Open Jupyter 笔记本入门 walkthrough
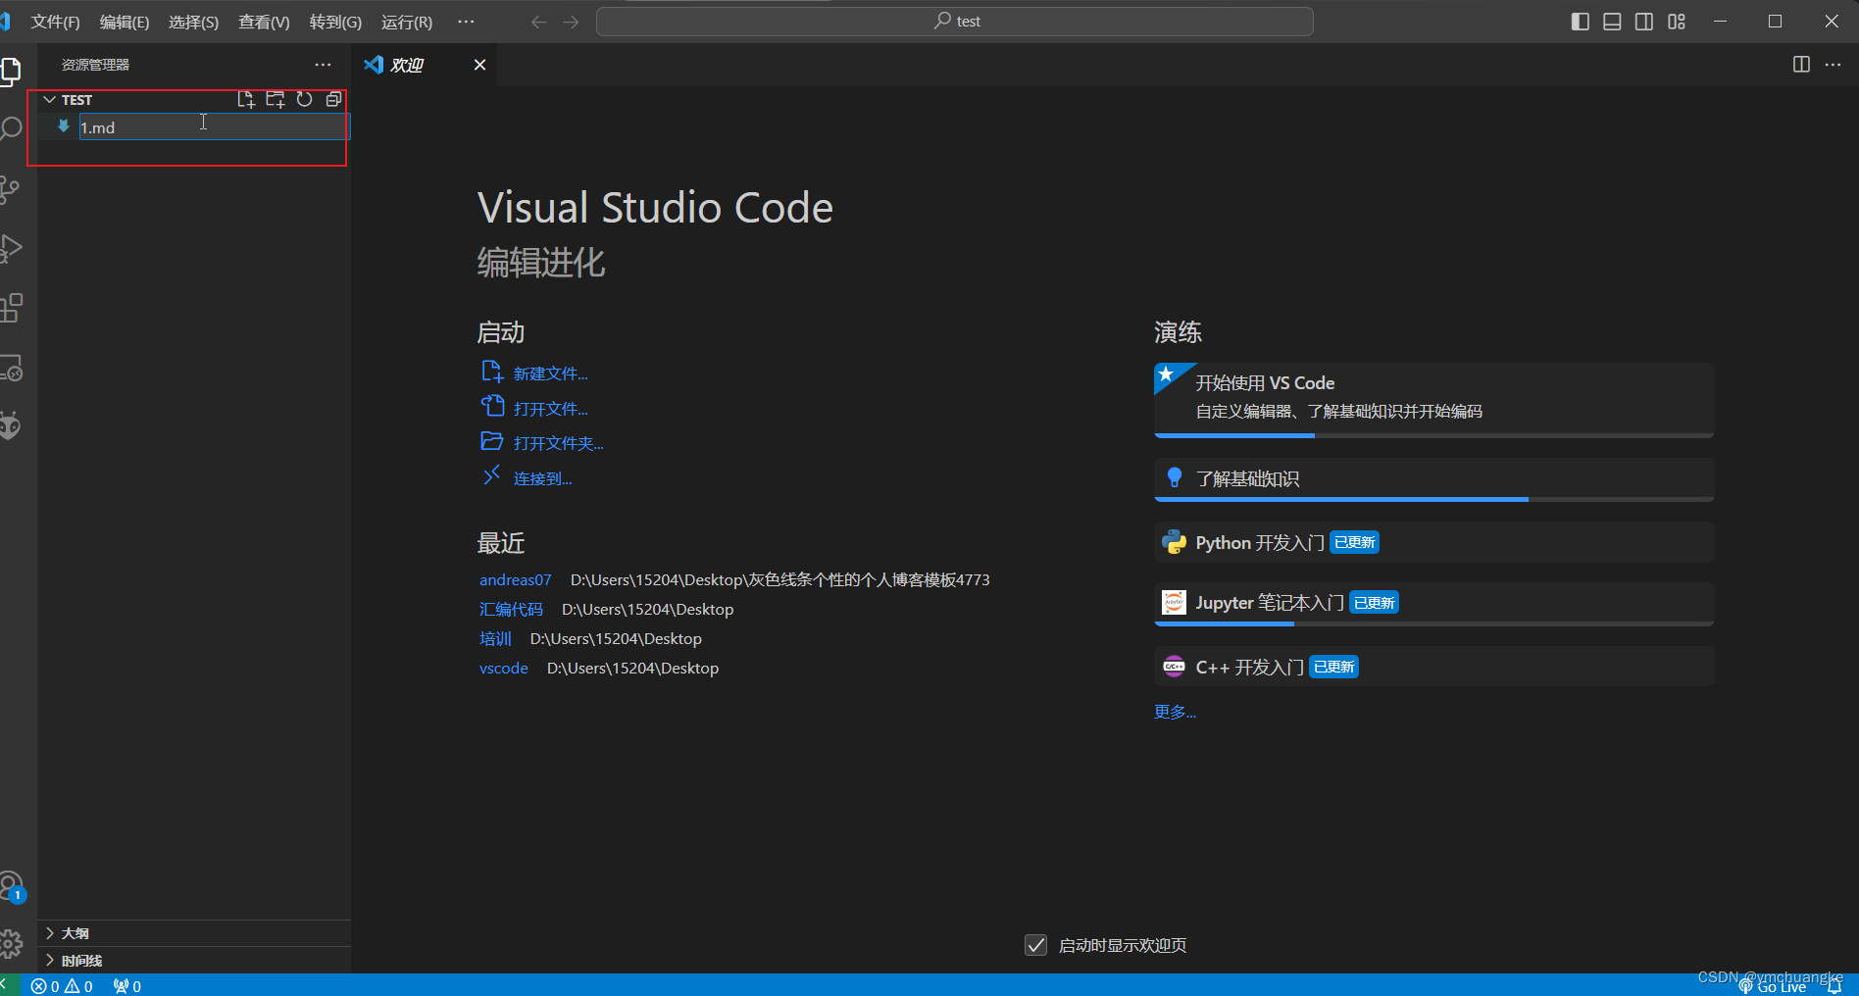 coord(1433,603)
